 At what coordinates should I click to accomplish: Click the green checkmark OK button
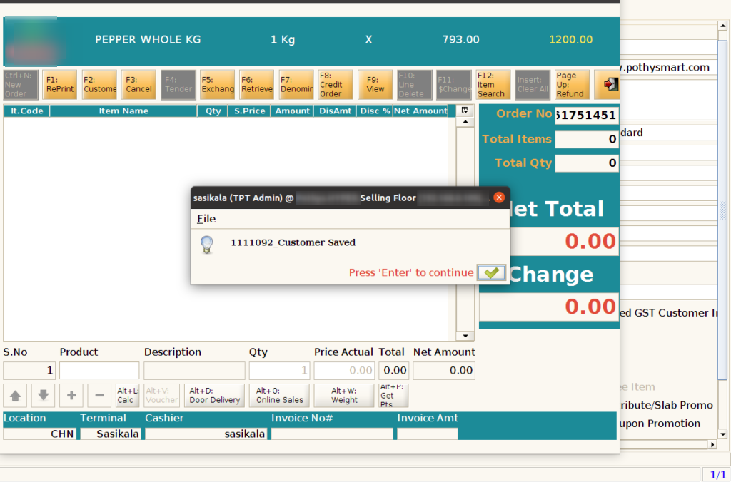tap(491, 272)
